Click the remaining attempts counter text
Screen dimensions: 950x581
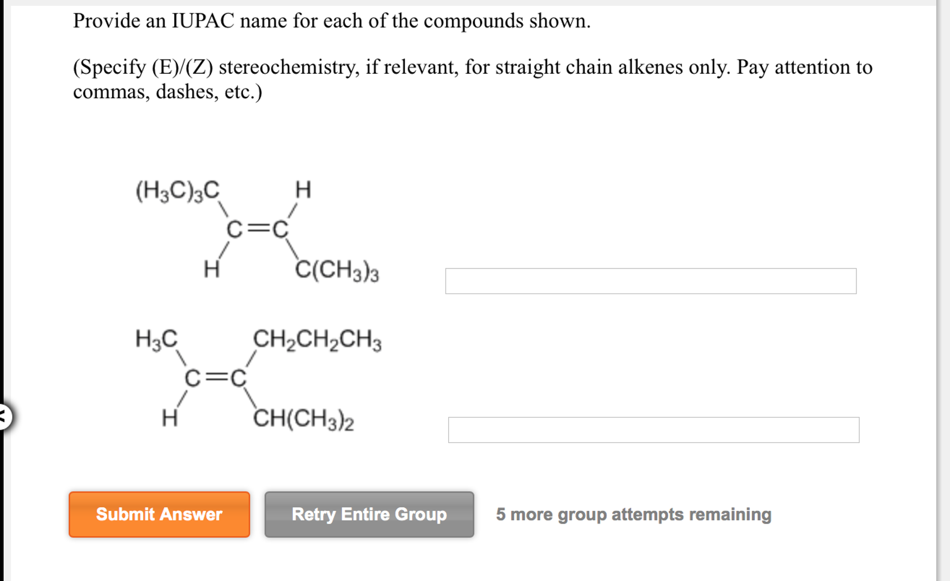[x=633, y=514]
